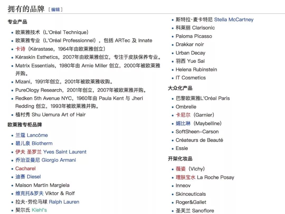Click the Inneov entry
This screenshot has height=214, width=285.
click(x=183, y=186)
